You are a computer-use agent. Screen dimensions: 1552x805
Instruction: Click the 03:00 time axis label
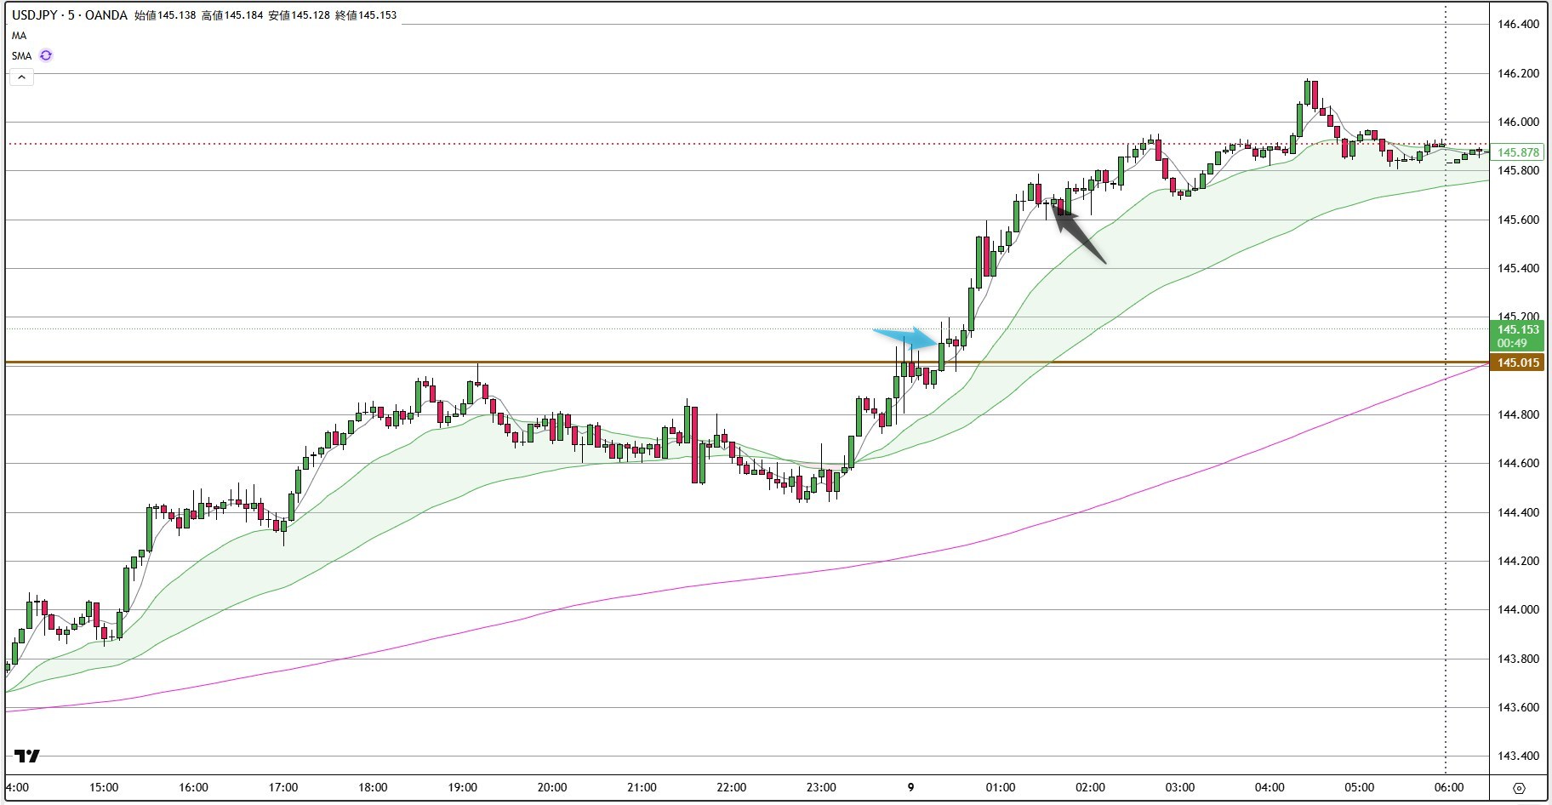point(1180,787)
